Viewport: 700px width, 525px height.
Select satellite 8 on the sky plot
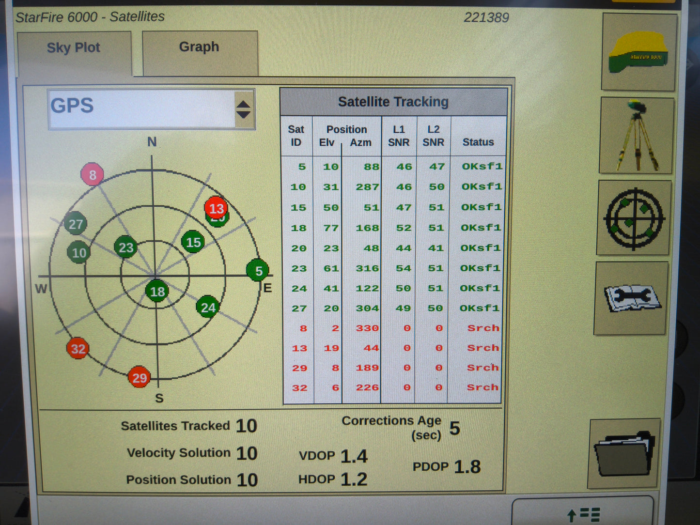coord(92,174)
